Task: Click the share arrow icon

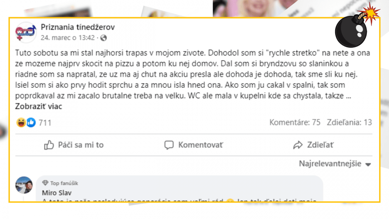Action: (x=298, y=145)
